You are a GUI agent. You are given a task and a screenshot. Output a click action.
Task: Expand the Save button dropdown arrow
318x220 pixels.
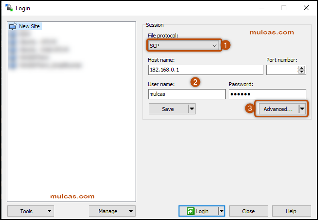[192, 109]
